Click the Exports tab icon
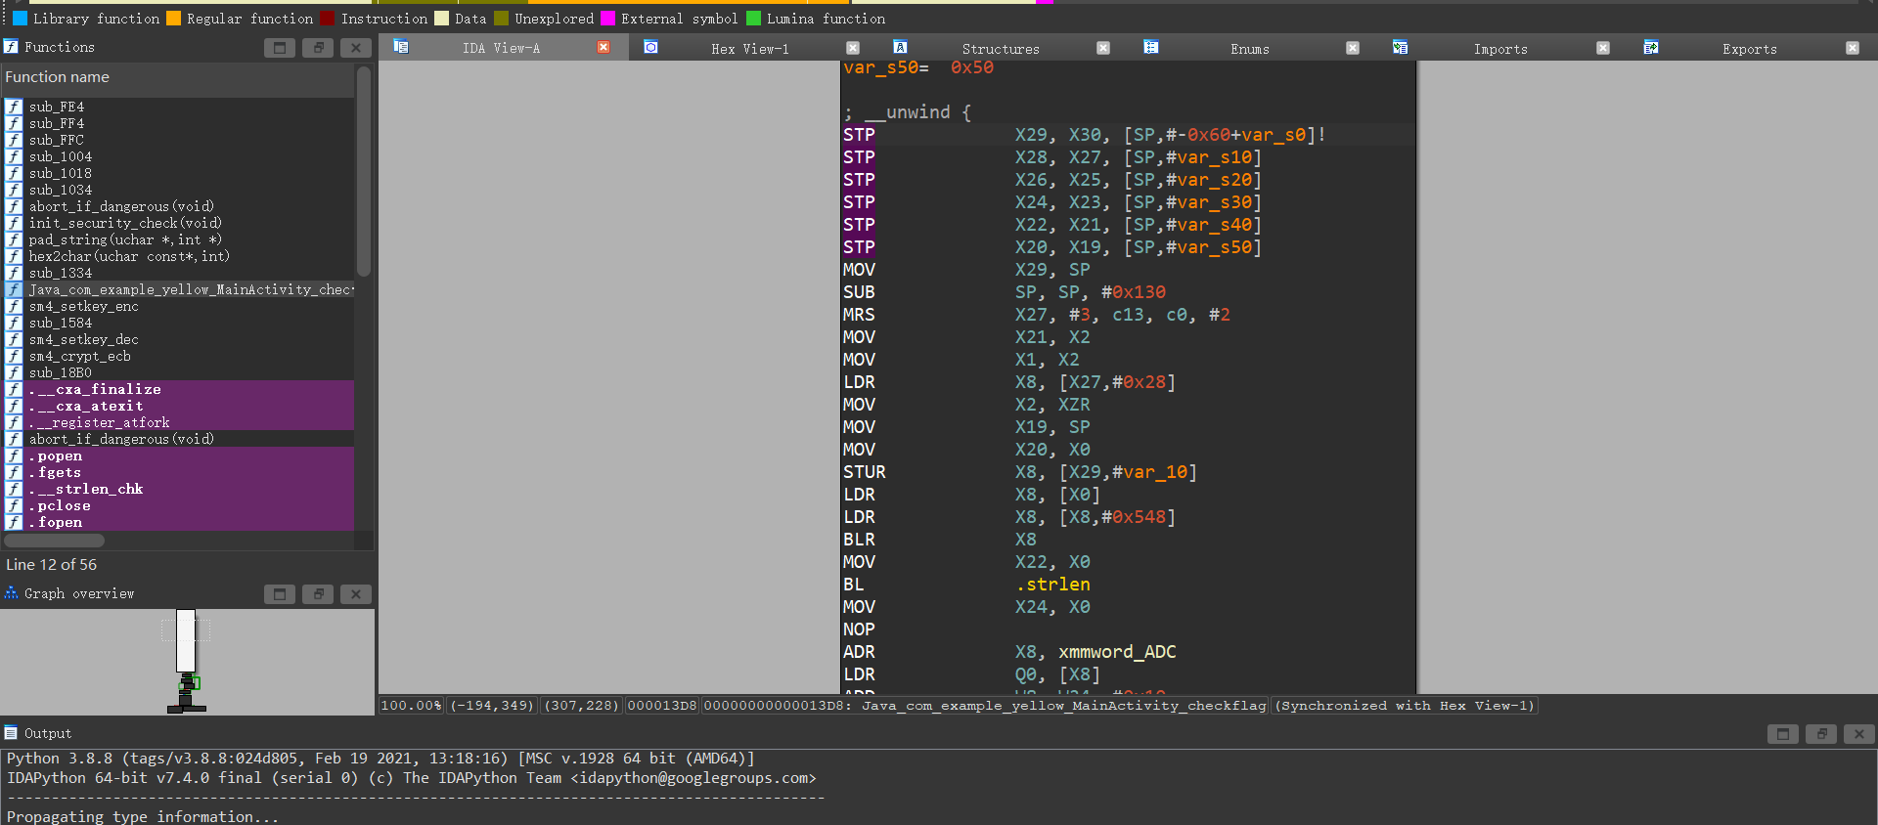This screenshot has height=825, width=1878. point(1651,47)
